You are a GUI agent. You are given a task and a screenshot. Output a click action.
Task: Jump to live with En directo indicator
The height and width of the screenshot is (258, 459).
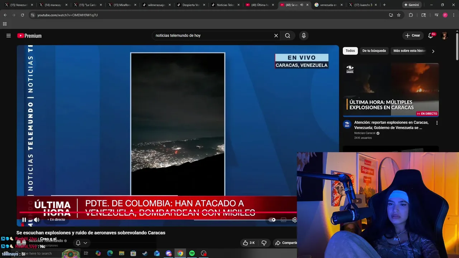(x=57, y=220)
